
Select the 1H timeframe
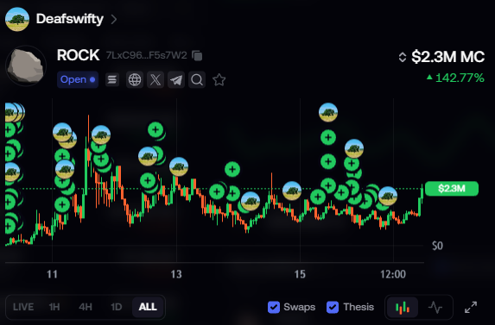[x=54, y=307]
